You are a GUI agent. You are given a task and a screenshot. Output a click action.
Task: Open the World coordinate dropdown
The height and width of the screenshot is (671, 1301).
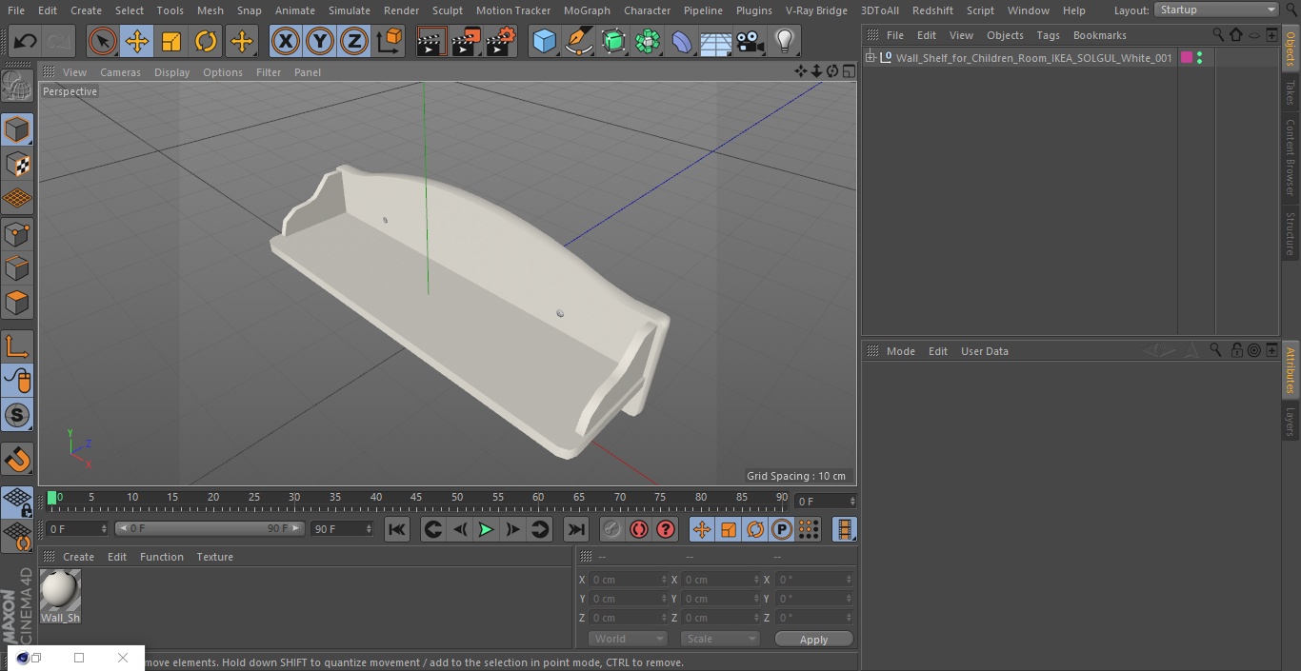(628, 639)
